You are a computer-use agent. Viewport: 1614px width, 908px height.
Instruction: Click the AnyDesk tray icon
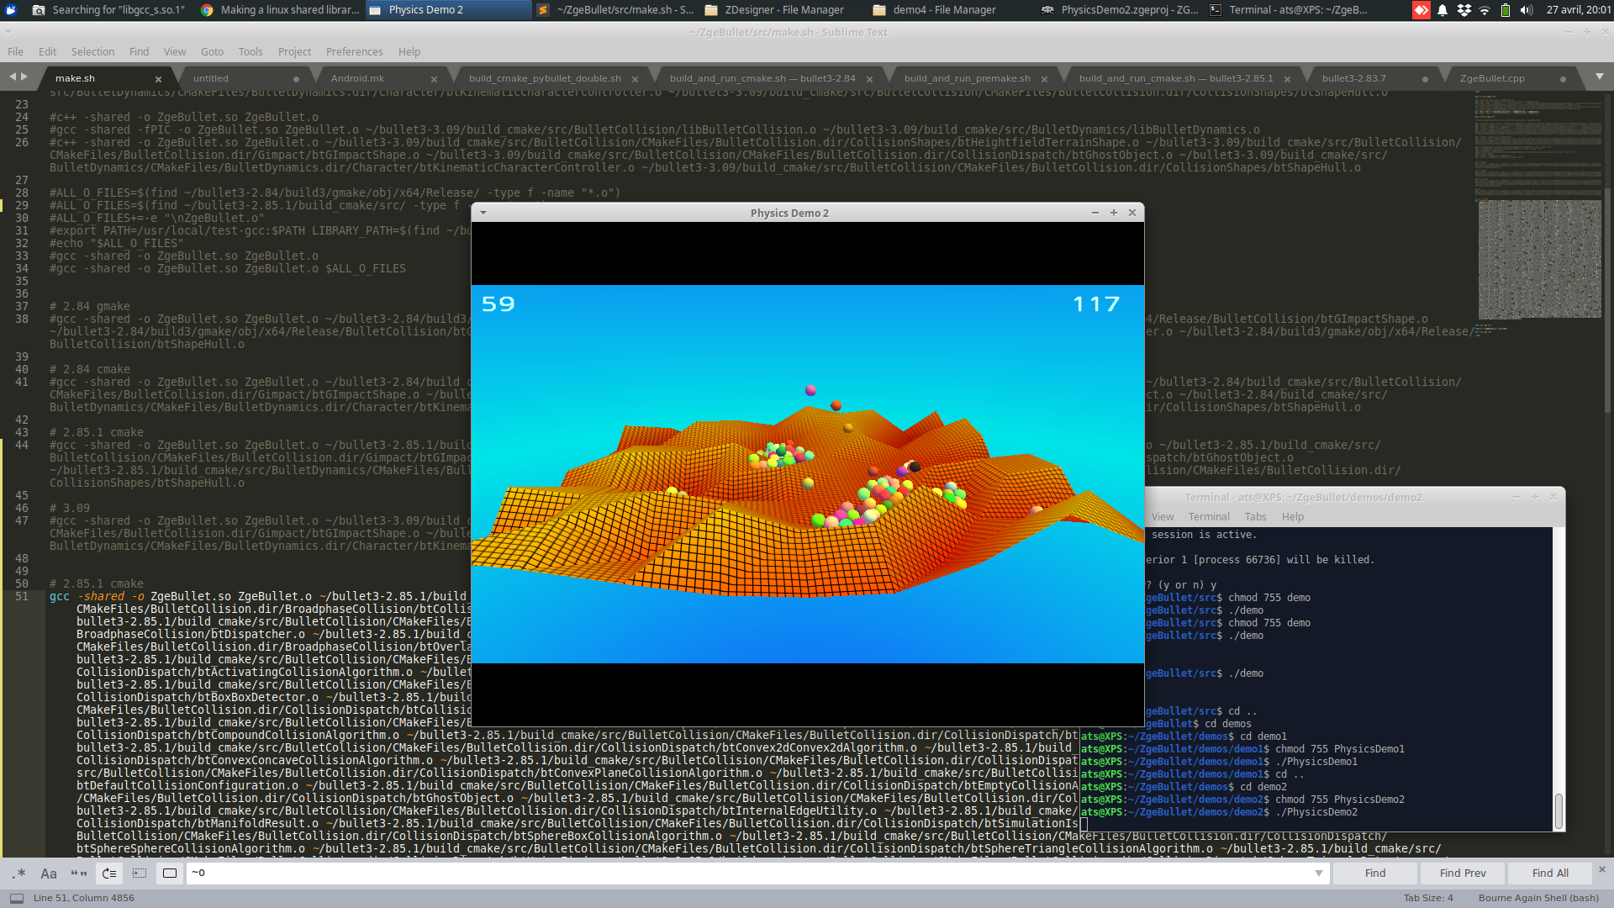point(1421,10)
